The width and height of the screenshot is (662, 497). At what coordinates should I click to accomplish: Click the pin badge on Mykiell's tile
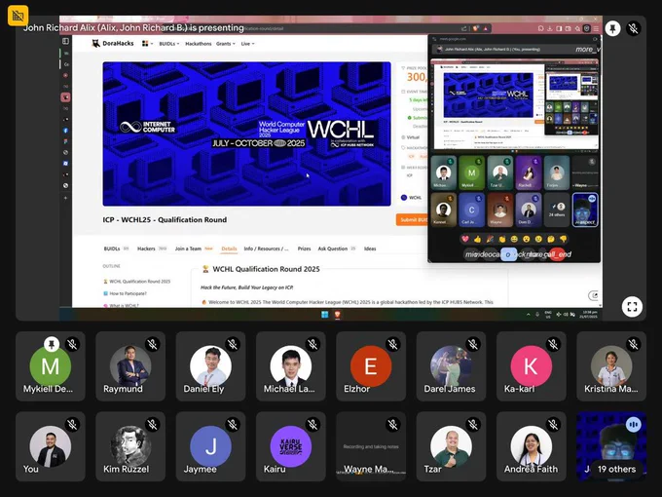(52, 344)
